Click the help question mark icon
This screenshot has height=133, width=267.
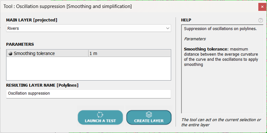pyautogui.click(x=261, y=20)
